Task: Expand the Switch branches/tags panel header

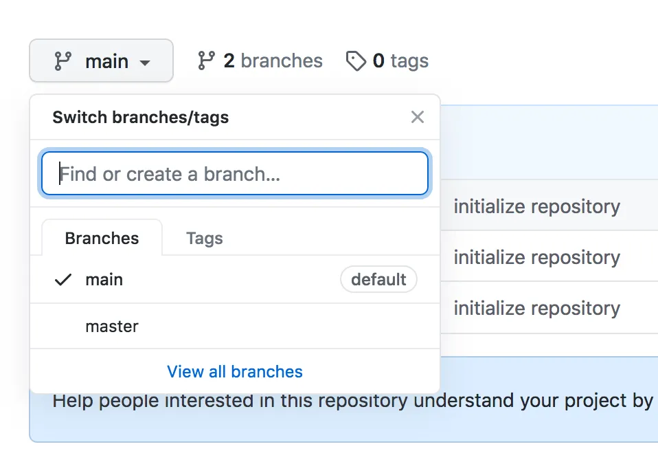Action: click(x=140, y=117)
